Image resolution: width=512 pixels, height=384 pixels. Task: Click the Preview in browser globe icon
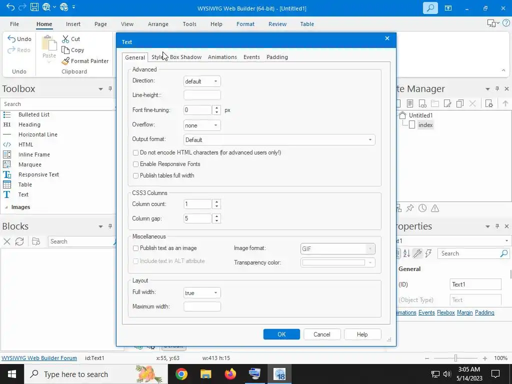point(46,7)
